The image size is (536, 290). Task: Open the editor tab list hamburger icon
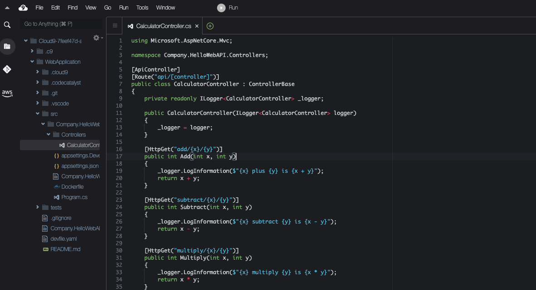tap(114, 25)
